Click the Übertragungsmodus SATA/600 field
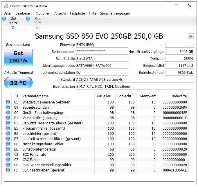198x186 pixels. (102, 66)
